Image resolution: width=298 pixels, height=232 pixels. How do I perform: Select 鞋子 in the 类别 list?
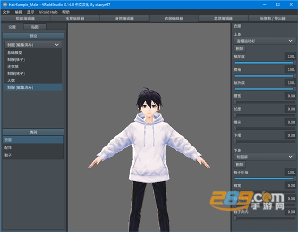coord(33,156)
